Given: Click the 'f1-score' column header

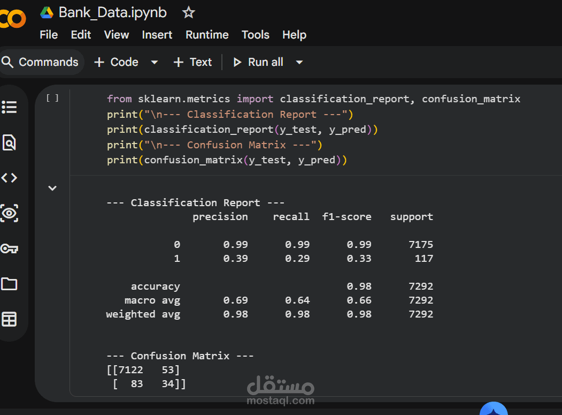Looking at the screenshot, I should tap(347, 217).
